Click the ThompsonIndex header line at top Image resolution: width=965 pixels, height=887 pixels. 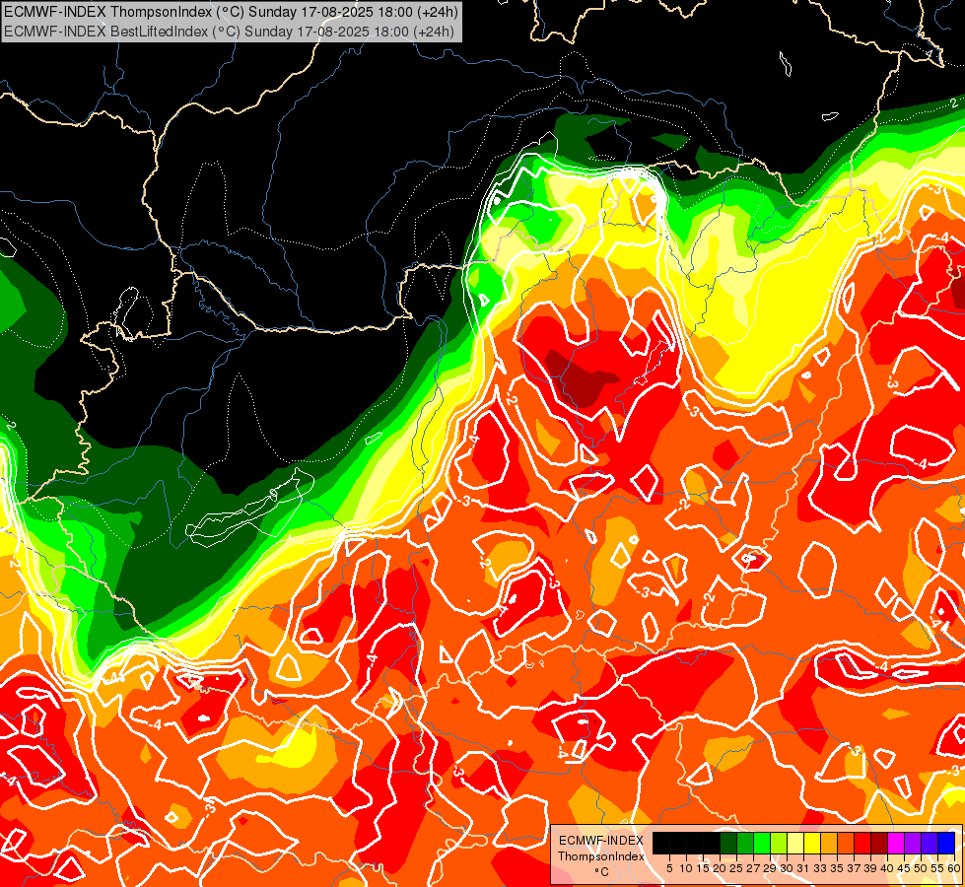tap(230, 12)
